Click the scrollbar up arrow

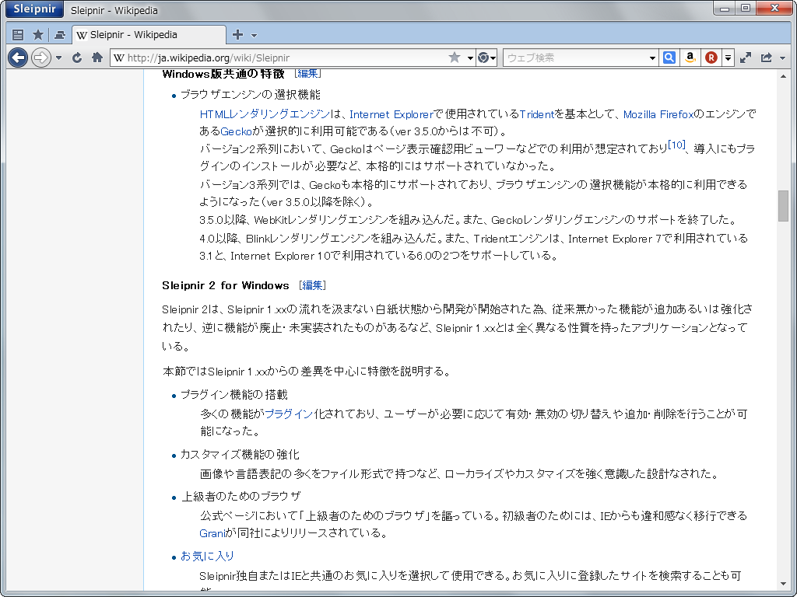(x=783, y=77)
